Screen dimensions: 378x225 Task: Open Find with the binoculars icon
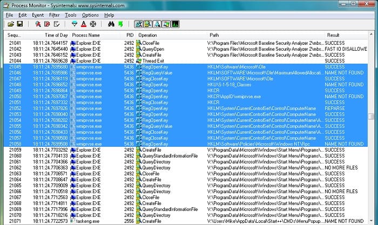tap(111, 24)
